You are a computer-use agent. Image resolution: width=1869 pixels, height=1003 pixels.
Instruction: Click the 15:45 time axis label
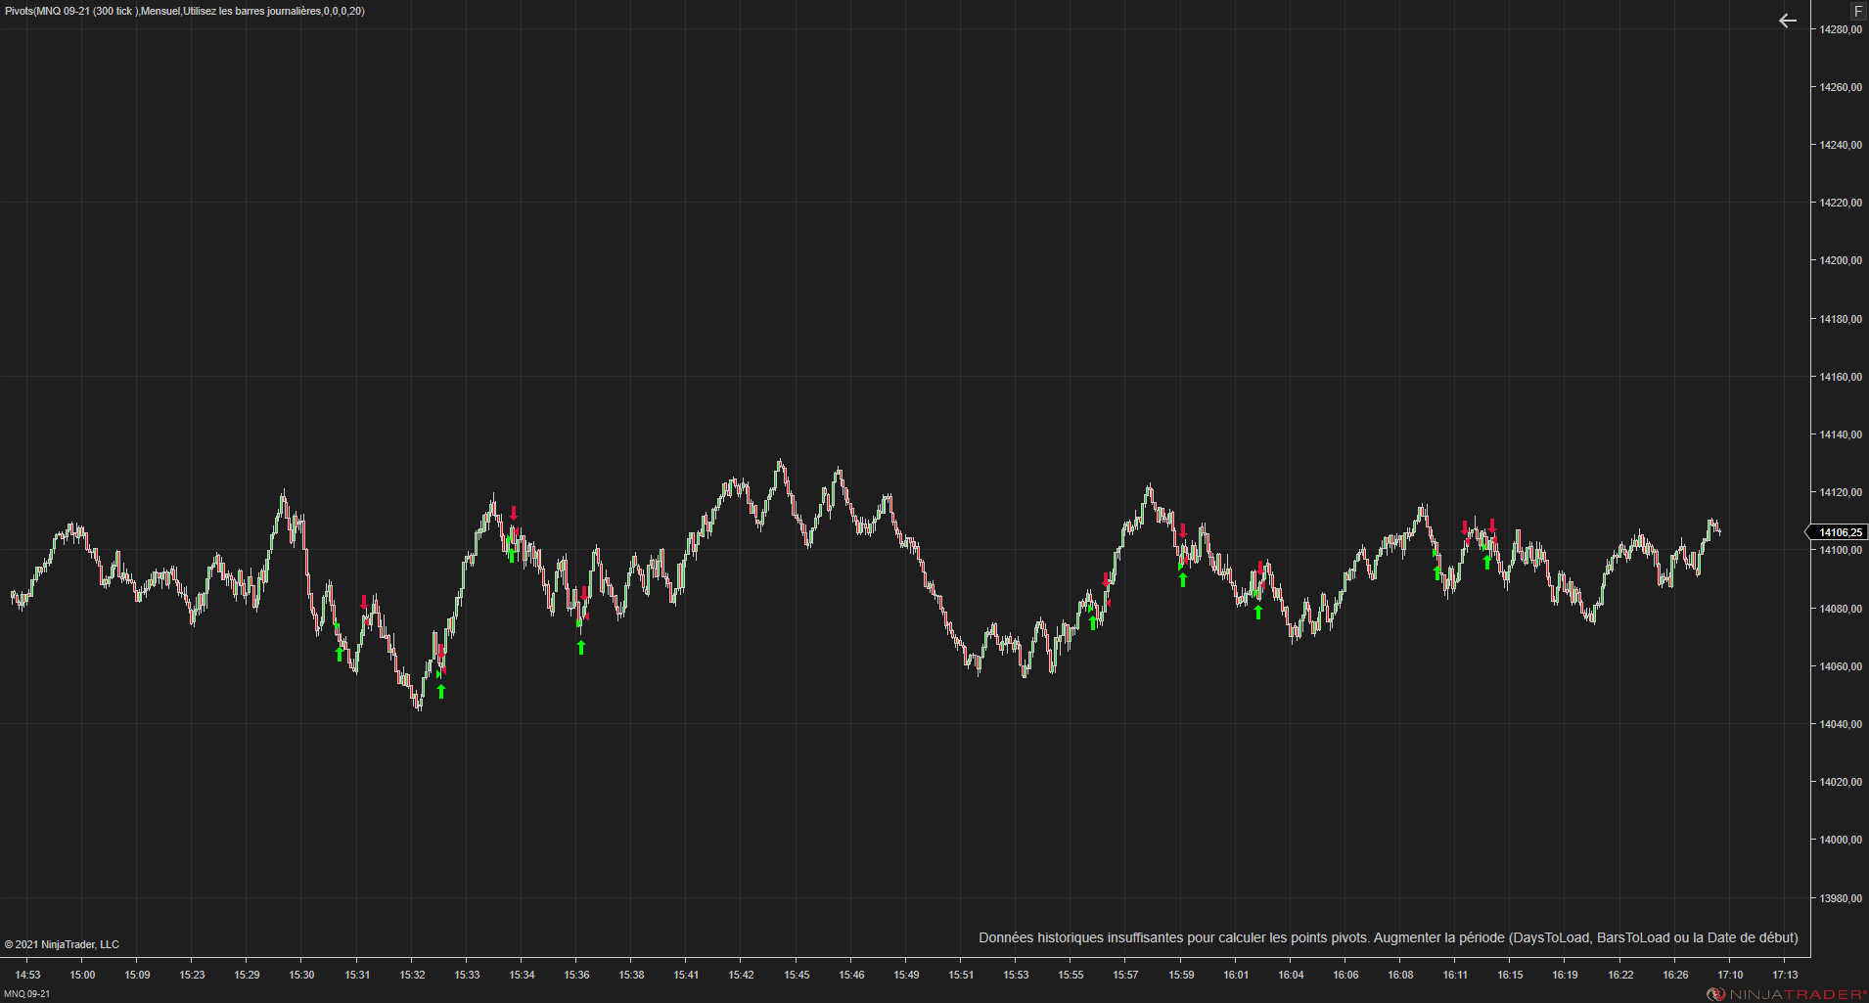click(x=797, y=975)
